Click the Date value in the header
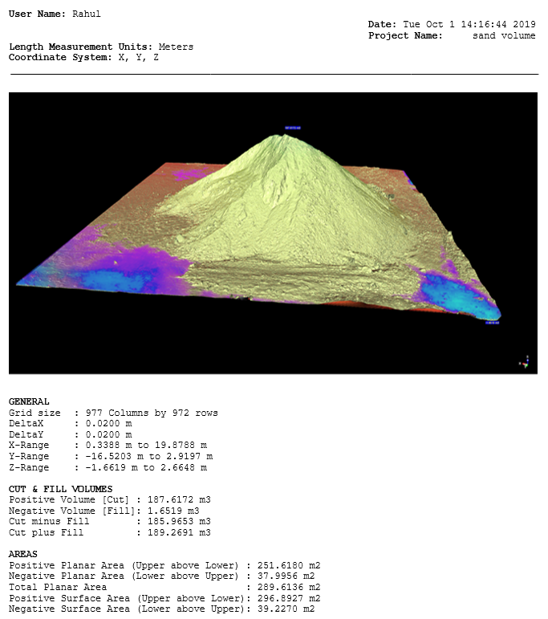The image size is (548, 619). point(468,25)
